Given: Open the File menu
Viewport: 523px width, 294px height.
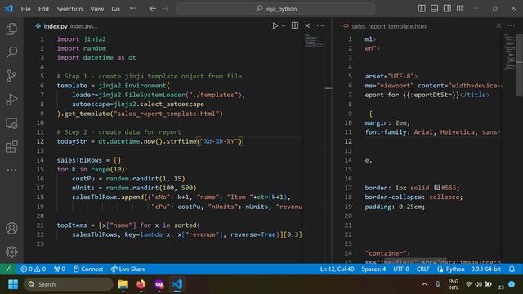Looking at the screenshot, I should point(25,9).
